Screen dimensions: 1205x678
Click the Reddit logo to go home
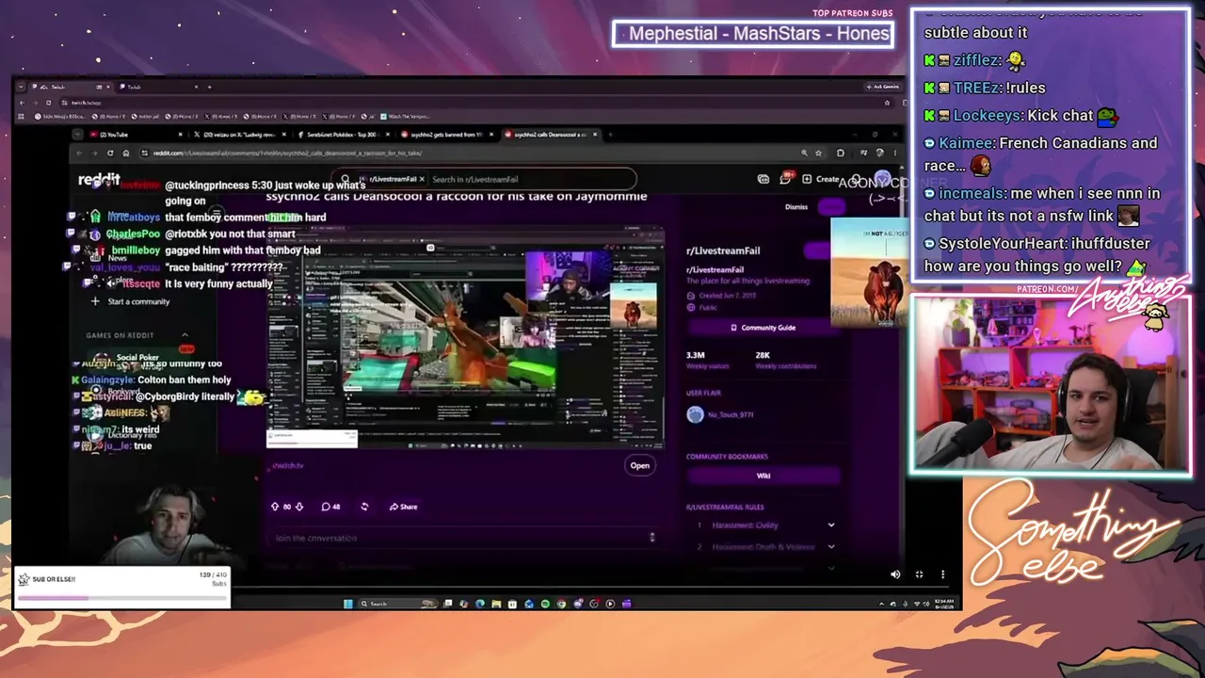(x=99, y=179)
